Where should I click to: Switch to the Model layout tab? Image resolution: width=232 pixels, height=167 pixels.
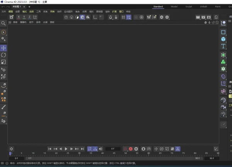click(174, 7)
